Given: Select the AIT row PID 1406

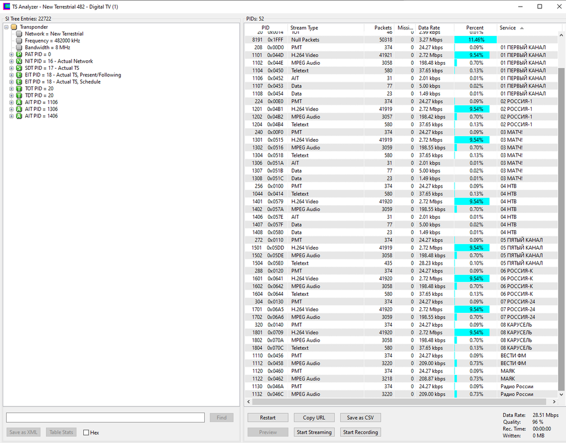Looking at the screenshot, I should (401, 217).
